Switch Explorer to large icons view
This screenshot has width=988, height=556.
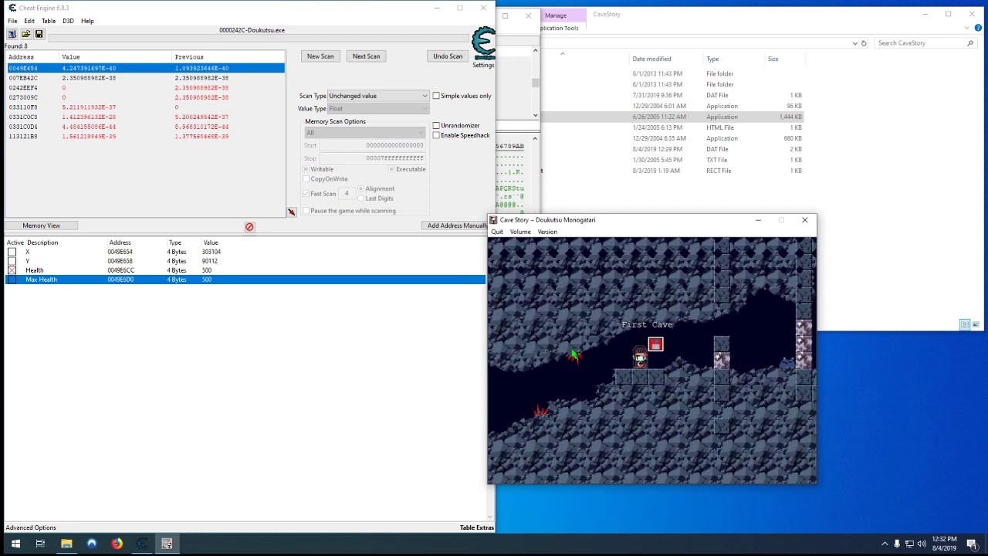tap(976, 324)
